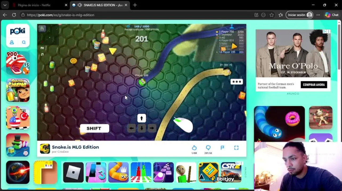Viewport: 342px width, 191px height.
Task: Click the poki.com address bar URL
Action: click(x=61, y=15)
